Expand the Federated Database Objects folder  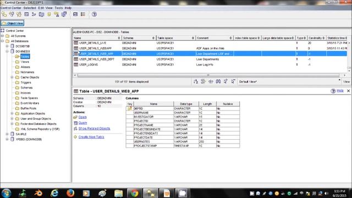12,124
